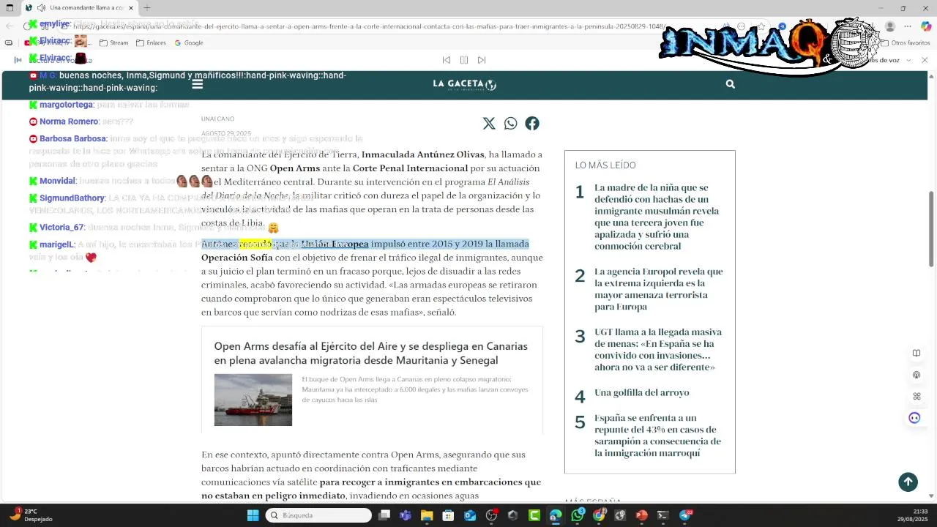
Task: Click the purple chat icon in Edge sidebar
Action: click(914, 418)
